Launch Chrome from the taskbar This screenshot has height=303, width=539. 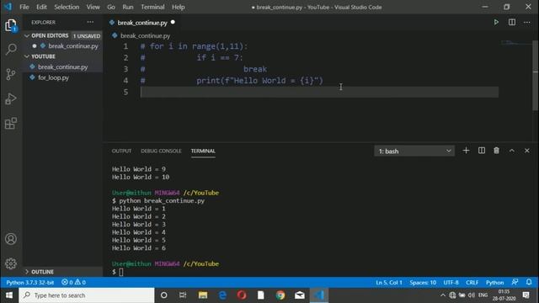[280, 295]
